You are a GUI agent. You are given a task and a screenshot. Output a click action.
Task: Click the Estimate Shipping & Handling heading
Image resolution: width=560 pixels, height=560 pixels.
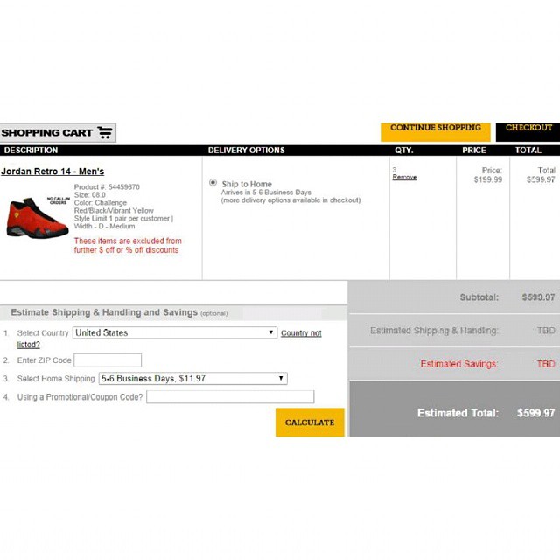tap(103, 312)
